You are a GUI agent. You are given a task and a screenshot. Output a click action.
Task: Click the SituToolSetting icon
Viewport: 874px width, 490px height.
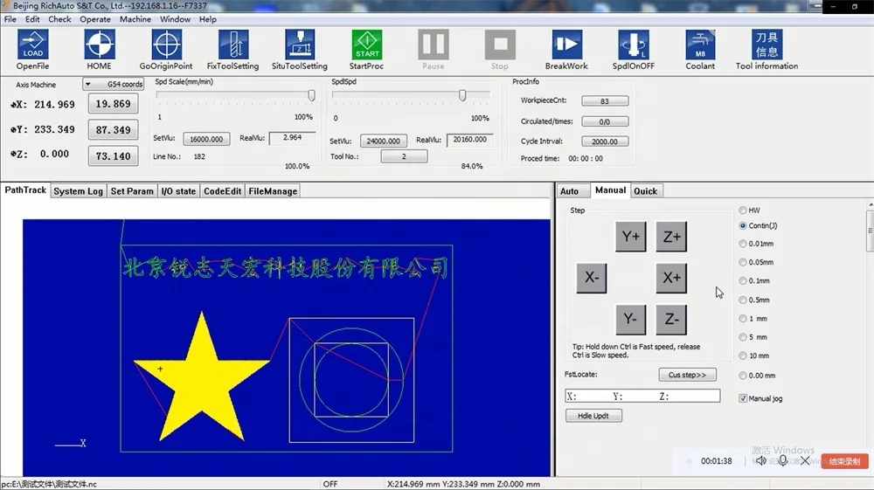click(x=300, y=45)
